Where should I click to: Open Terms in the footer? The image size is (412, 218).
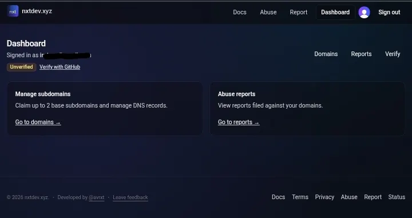(x=300, y=197)
